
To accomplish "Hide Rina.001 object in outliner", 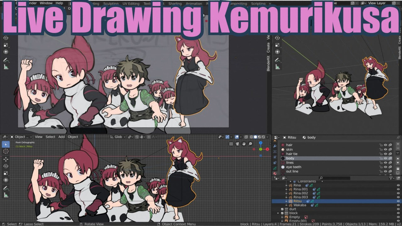I will coord(398,189).
